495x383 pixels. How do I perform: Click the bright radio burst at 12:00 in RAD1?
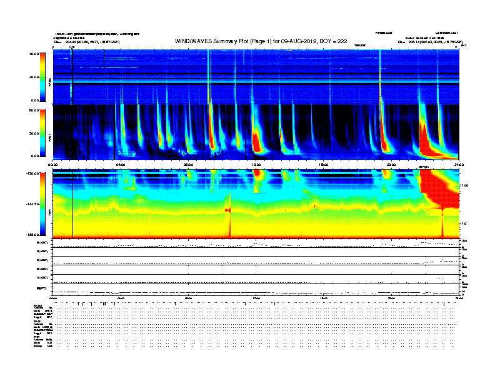click(258, 141)
